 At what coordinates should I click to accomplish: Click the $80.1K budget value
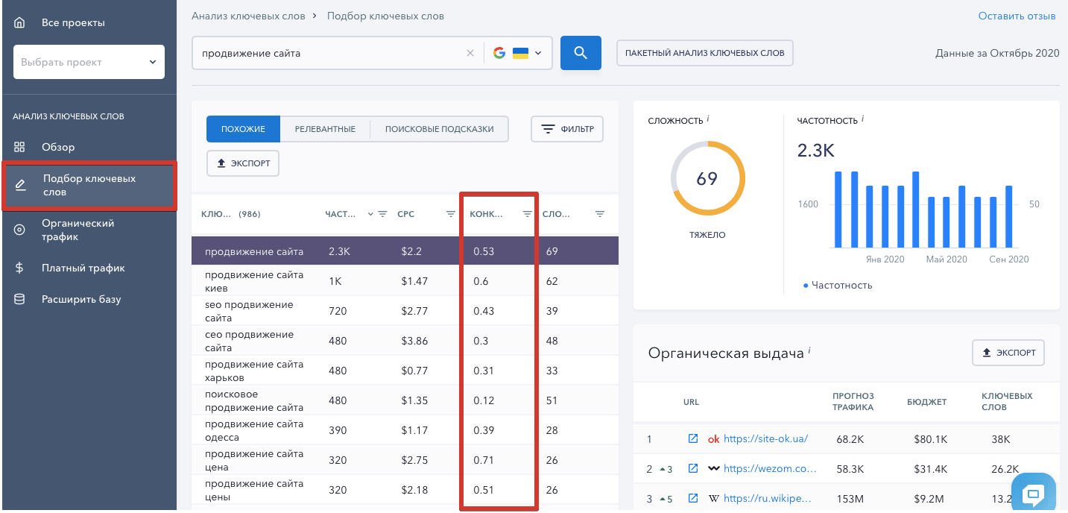coord(930,438)
